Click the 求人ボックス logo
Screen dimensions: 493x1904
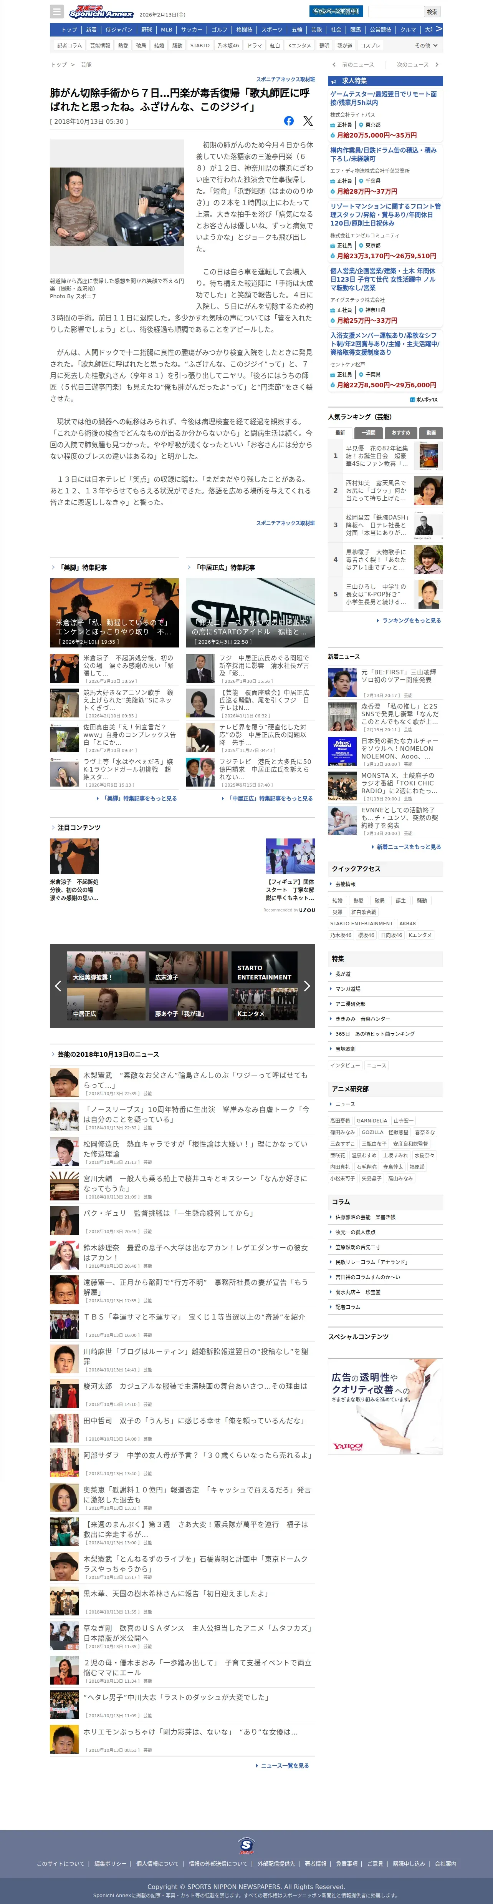[424, 400]
